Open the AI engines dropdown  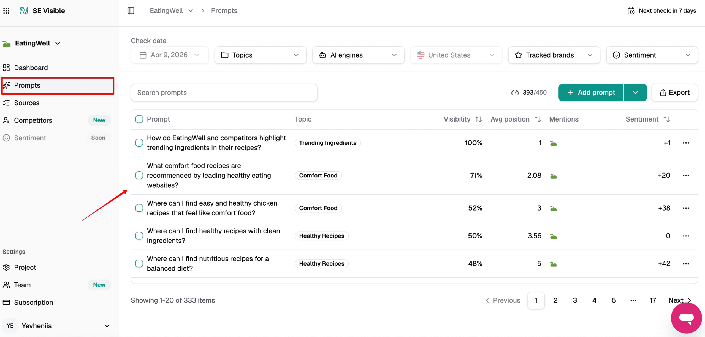(358, 55)
